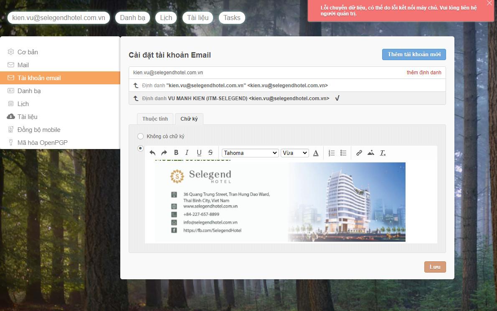Click the Selegend Hotel signature banner image
Screen dimensions: 497x311
click(x=280, y=202)
